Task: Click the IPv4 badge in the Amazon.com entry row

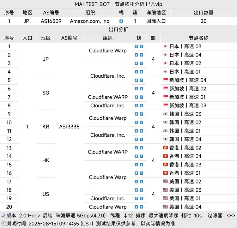Action: [121, 21]
